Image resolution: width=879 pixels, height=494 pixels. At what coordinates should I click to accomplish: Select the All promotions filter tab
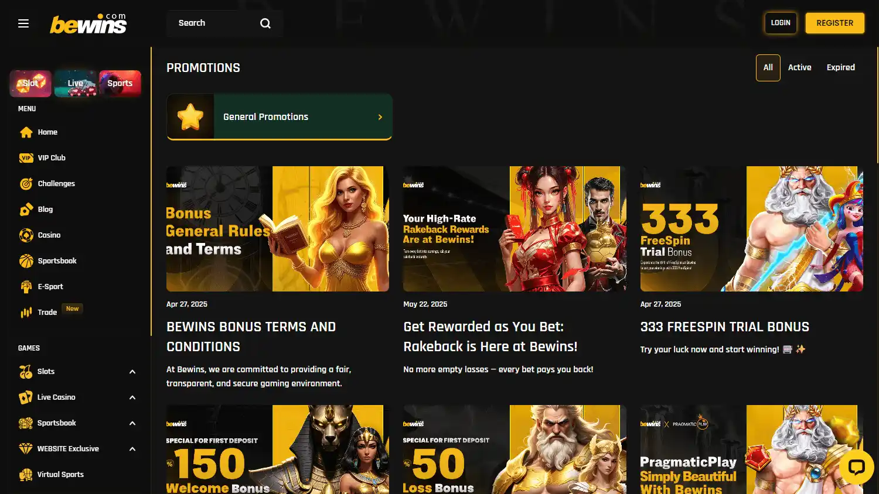tap(768, 68)
